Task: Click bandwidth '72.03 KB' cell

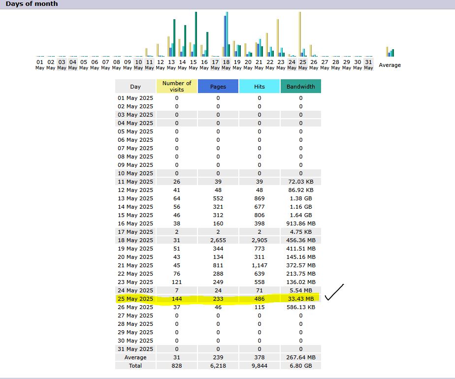Action: pos(300,182)
